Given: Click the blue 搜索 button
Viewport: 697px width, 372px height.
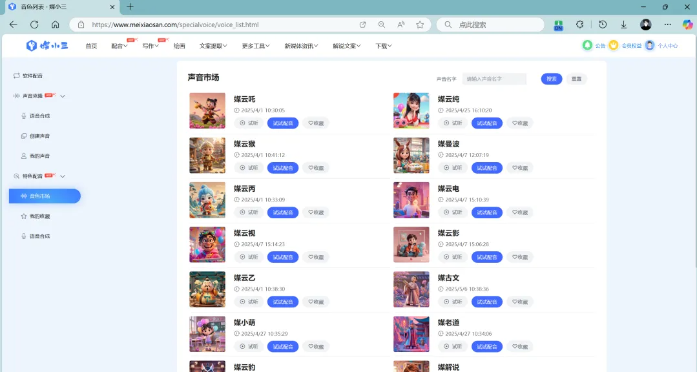Looking at the screenshot, I should click(552, 79).
